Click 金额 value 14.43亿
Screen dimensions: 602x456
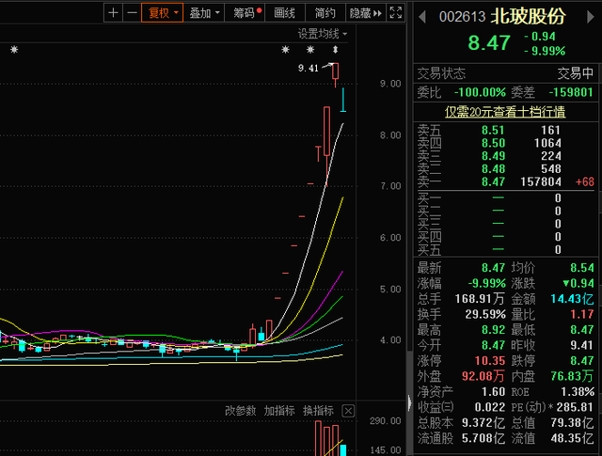(x=572, y=299)
